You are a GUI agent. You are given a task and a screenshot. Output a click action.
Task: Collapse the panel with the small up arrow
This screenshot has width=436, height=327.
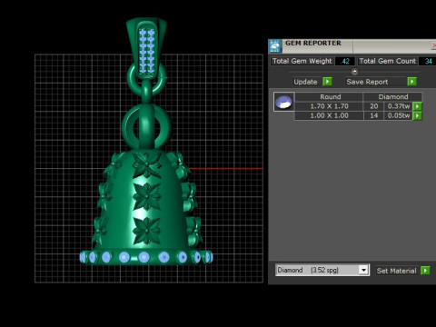point(354,72)
